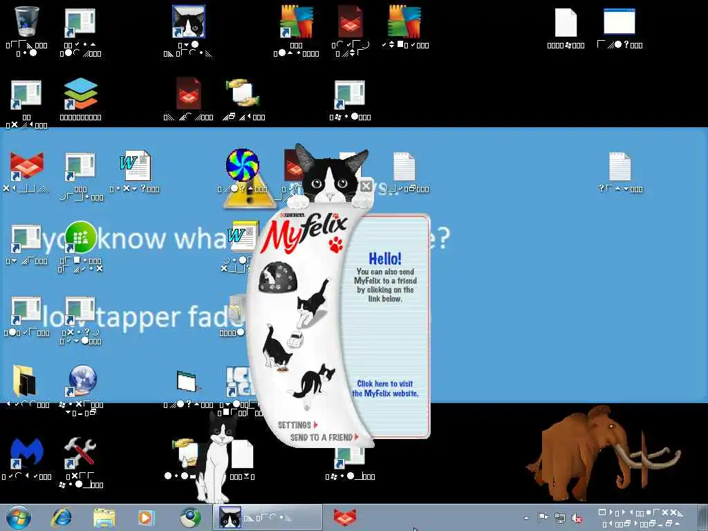The image size is (708, 531).
Task: Click the Hello! heading in MyFelix panel
Action: click(x=385, y=259)
